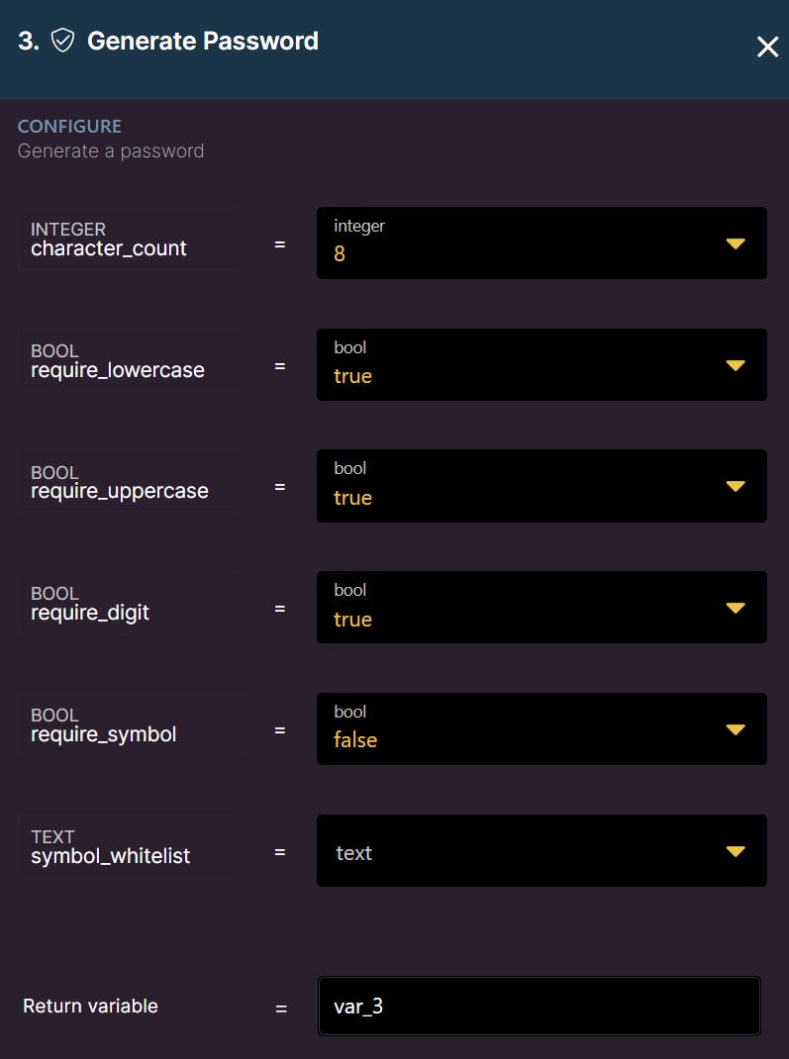Select the require_digit true value

[352, 620]
